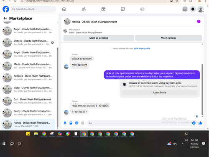Click message bubble "¿Sigue disponible?"

pyautogui.click(x=82, y=59)
